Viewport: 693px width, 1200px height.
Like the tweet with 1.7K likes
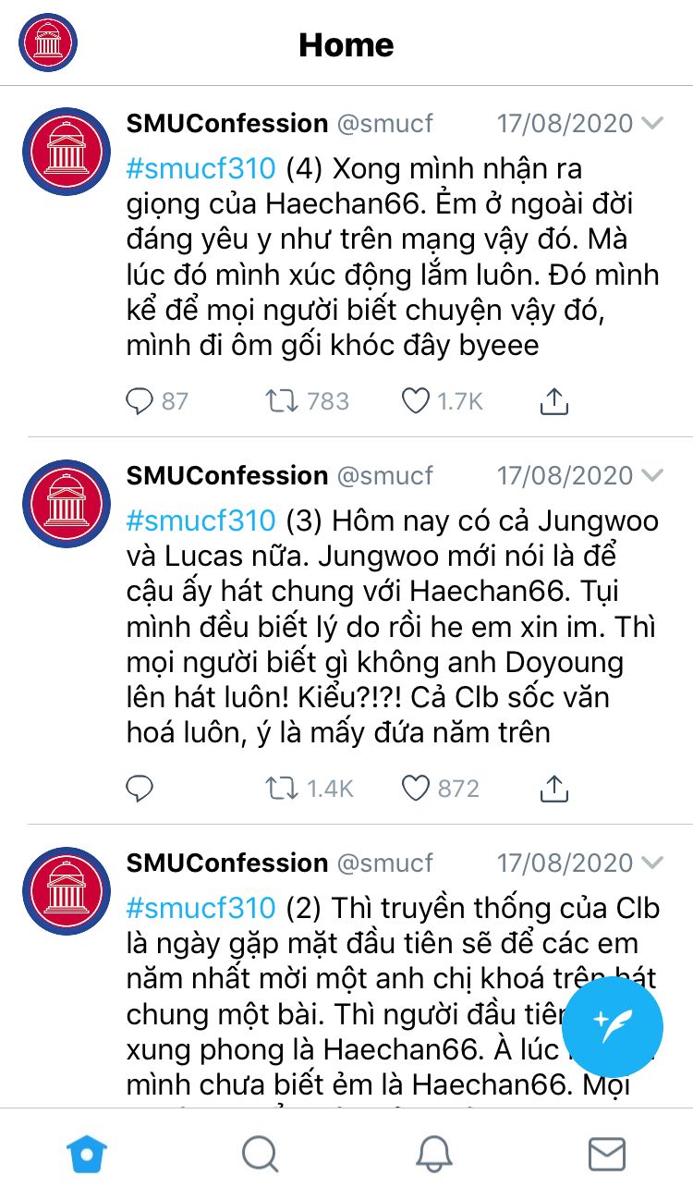416,401
